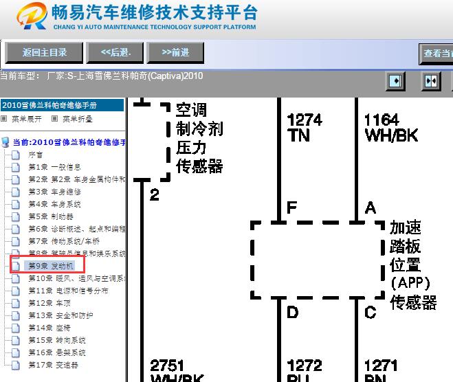Open 第13章 安全和防护
453x382 pixels.
(x=60, y=315)
